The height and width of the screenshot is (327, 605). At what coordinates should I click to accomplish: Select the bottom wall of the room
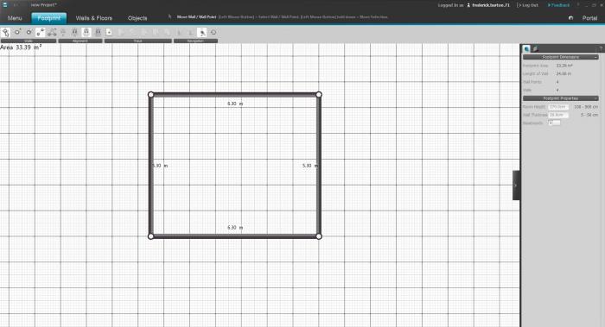click(x=234, y=236)
